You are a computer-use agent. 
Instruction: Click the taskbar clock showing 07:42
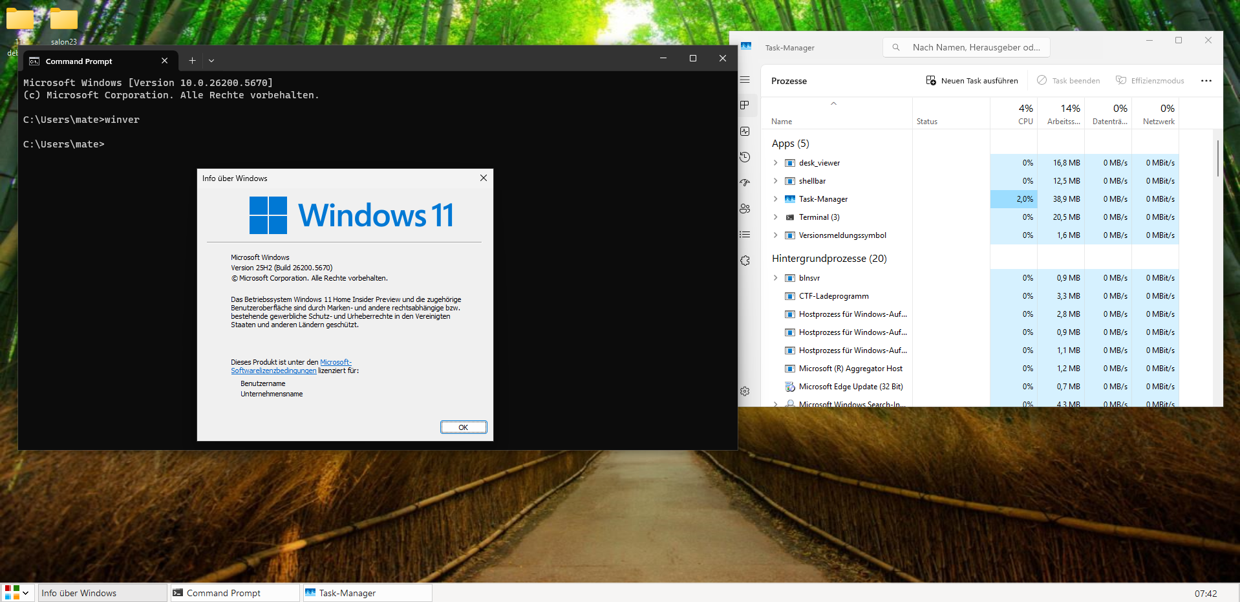[1206, 594]
